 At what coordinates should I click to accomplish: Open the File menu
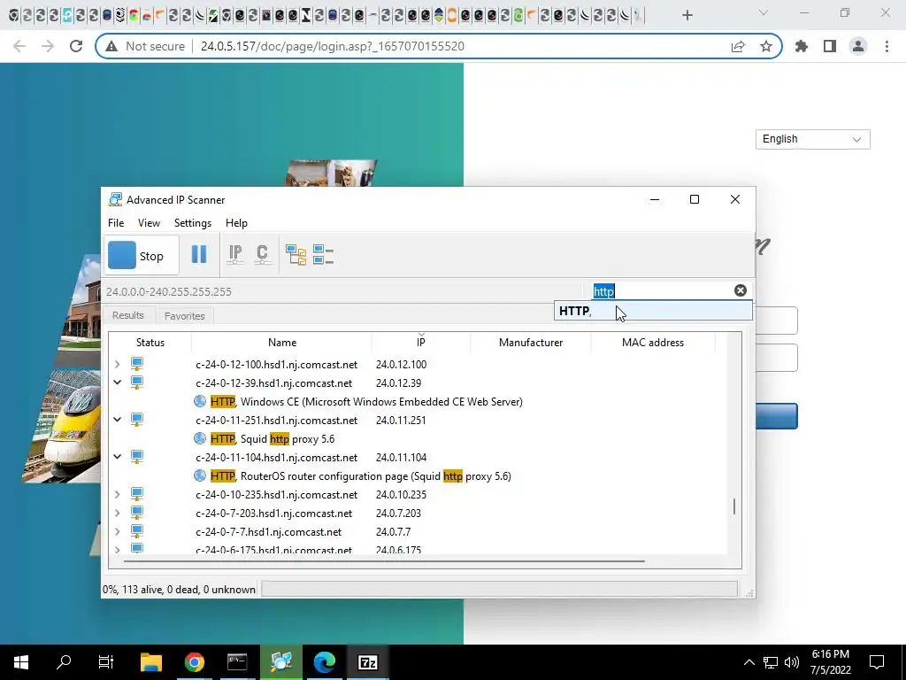point(116,222)
